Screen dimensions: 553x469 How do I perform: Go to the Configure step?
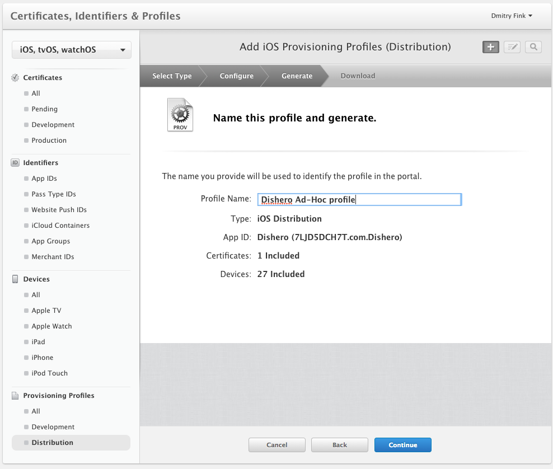pyautogui.click(x=236, y=76)
